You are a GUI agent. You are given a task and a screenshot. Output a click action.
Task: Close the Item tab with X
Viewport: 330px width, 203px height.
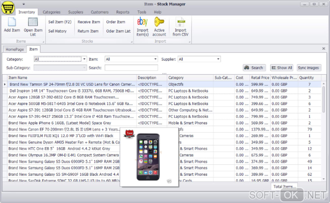[x=324, y=48]
